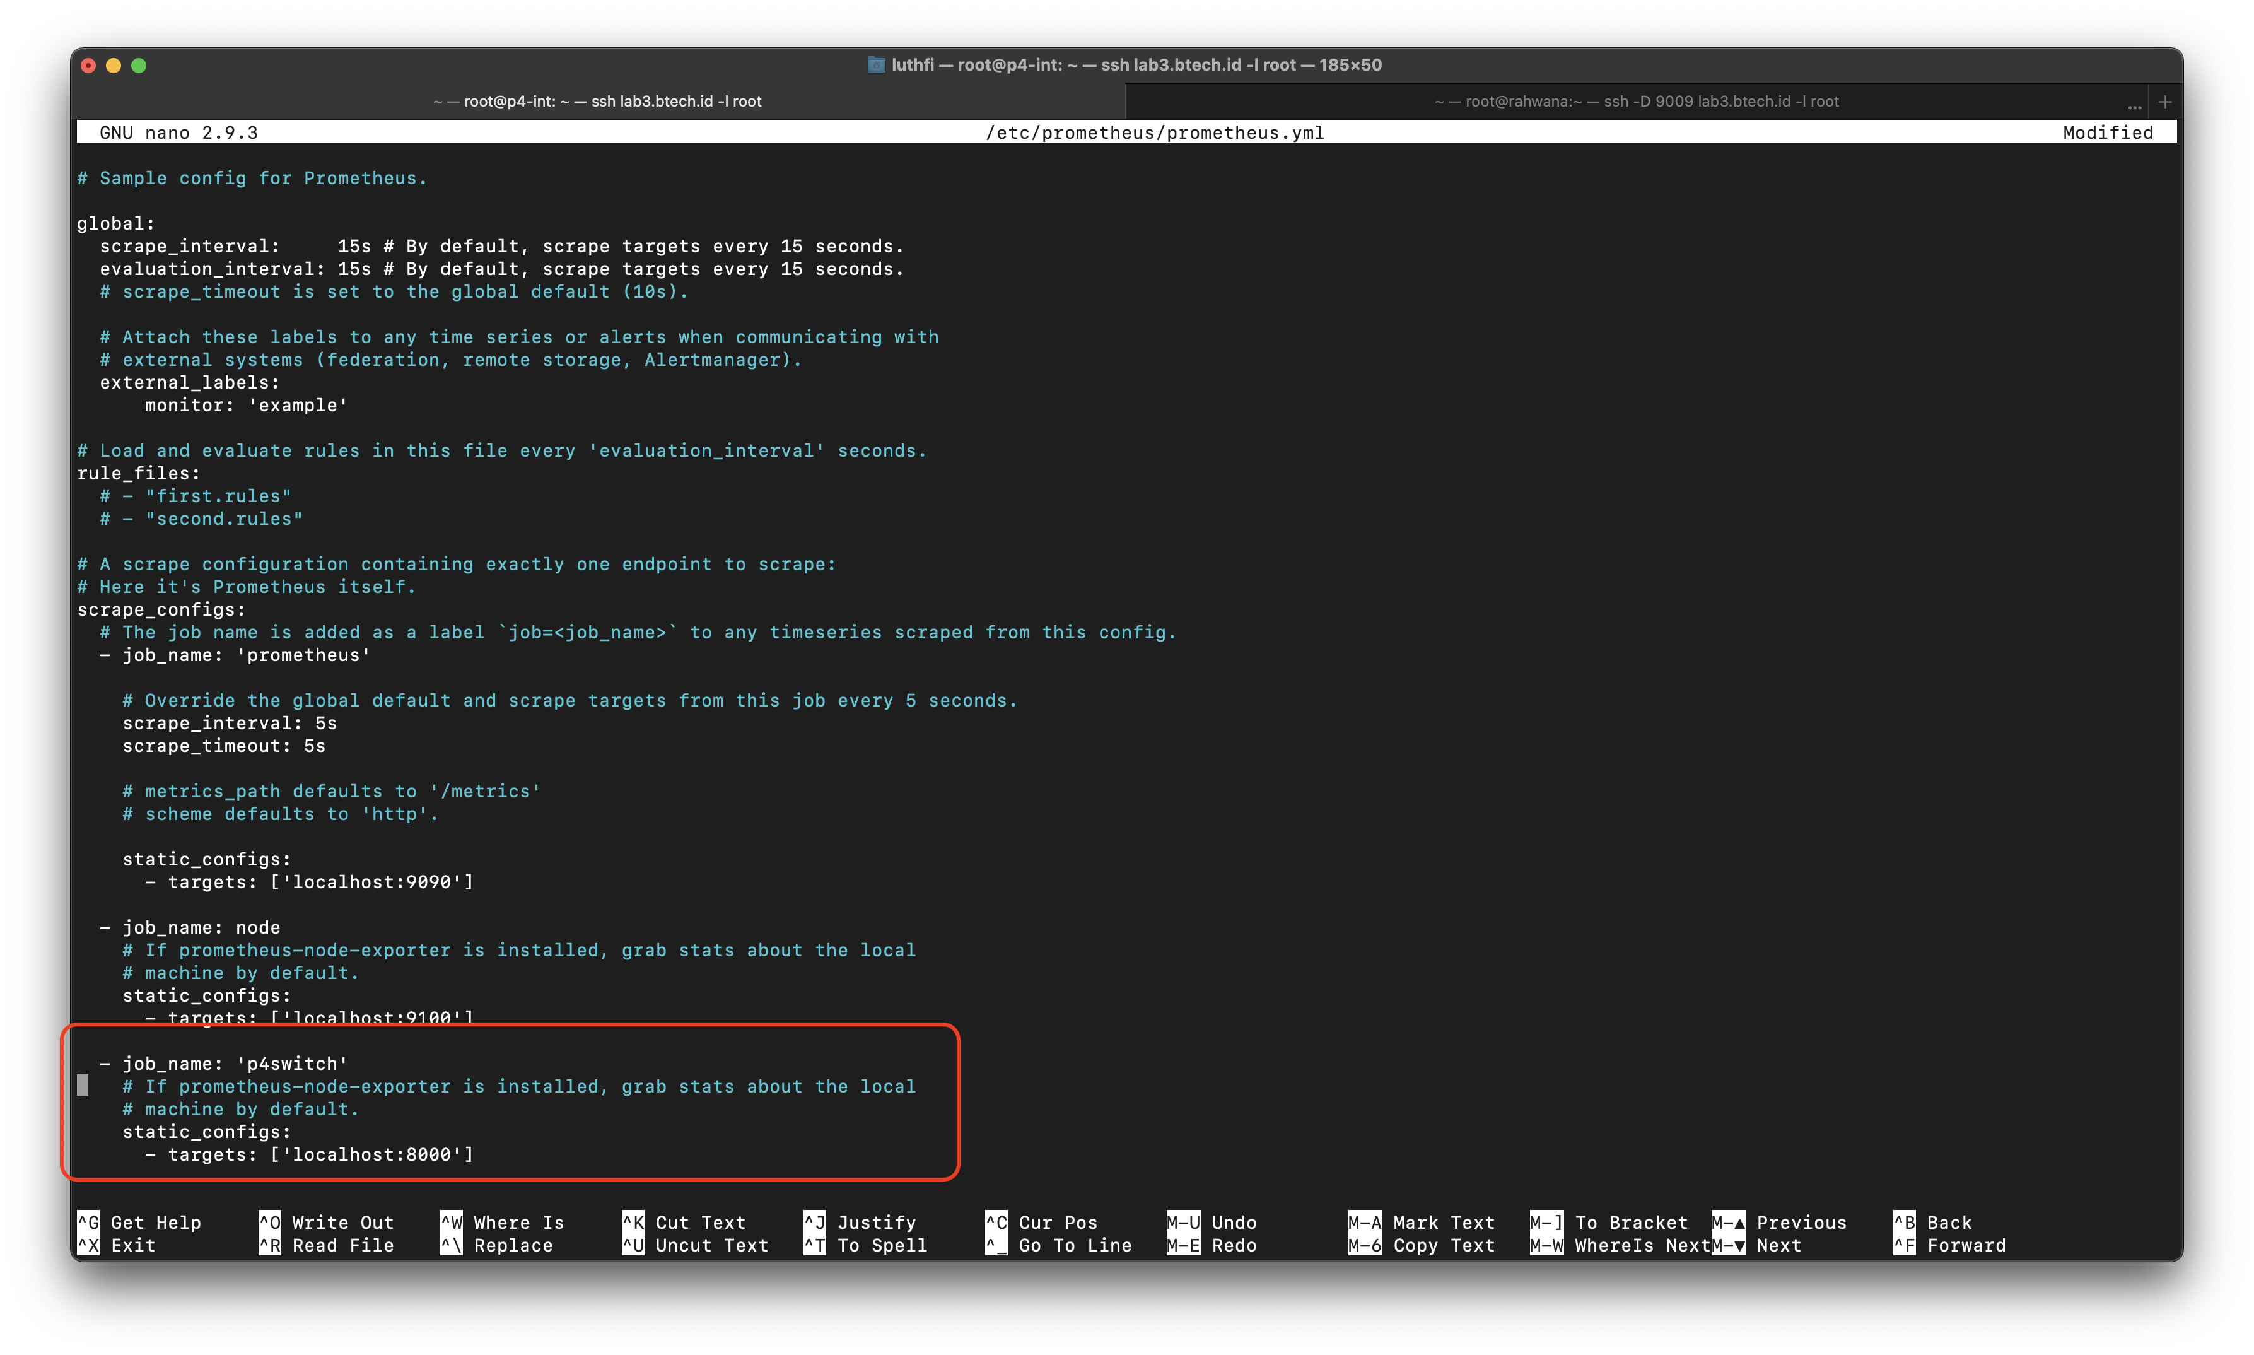
Task: Open a new terminal tab with plus
Action: point(2164,102)
